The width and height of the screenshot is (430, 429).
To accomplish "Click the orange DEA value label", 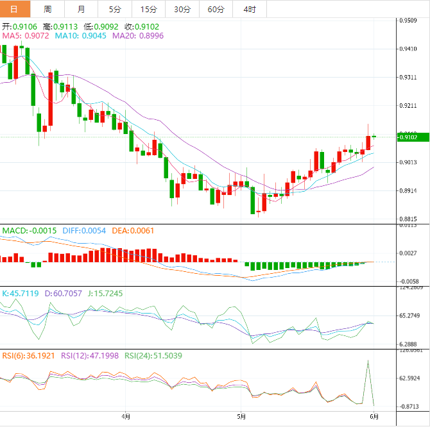I will [133, 230].
